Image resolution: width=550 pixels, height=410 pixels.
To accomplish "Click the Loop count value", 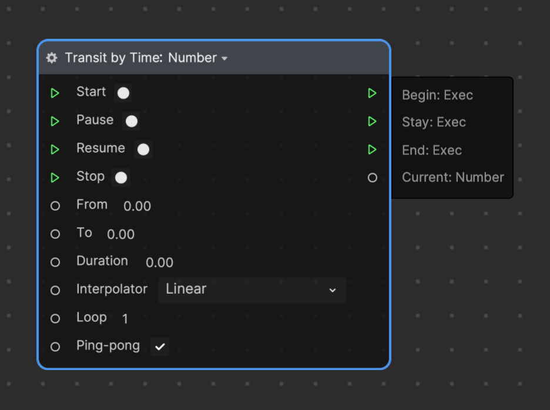I will [125, 319].
